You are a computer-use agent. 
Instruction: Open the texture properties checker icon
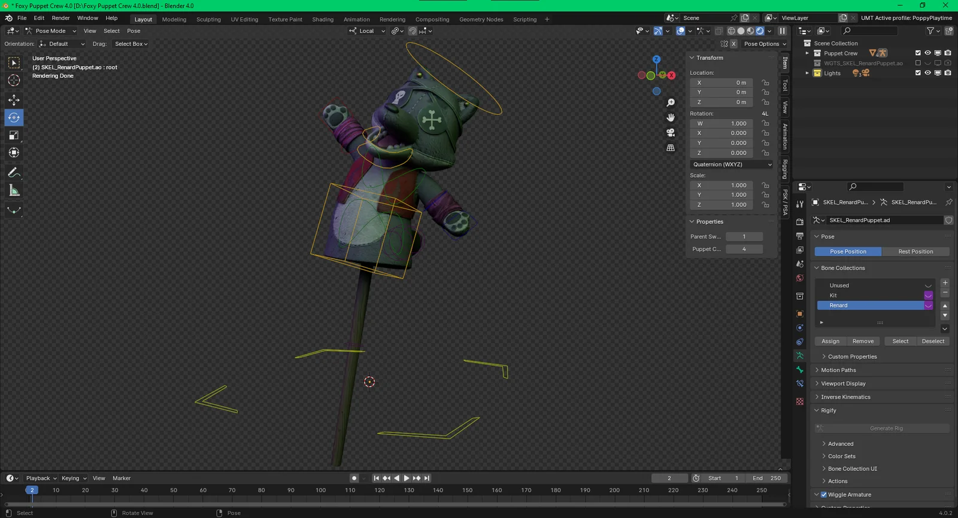pyautogui.click(x=800, y=401)
